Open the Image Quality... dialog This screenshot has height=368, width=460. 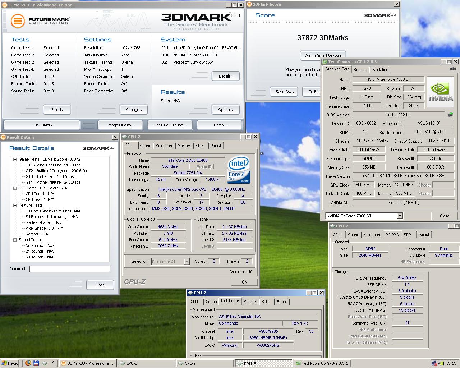(x=121, y=125)
